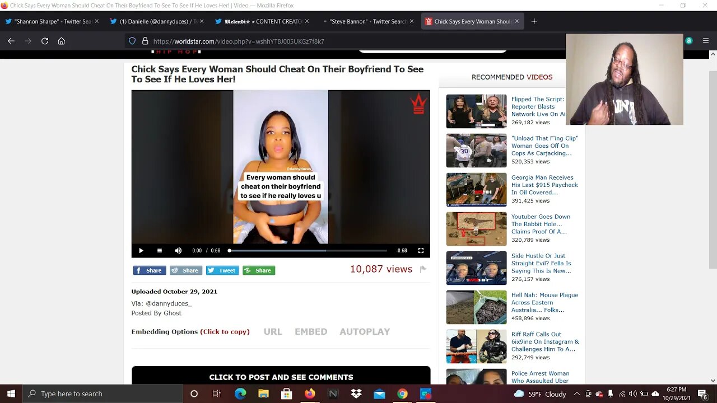Open the Georgia Man Last Paycheck video thumbnail
The height and width of the screenshot is (403, 717).
tap(476, 190)
